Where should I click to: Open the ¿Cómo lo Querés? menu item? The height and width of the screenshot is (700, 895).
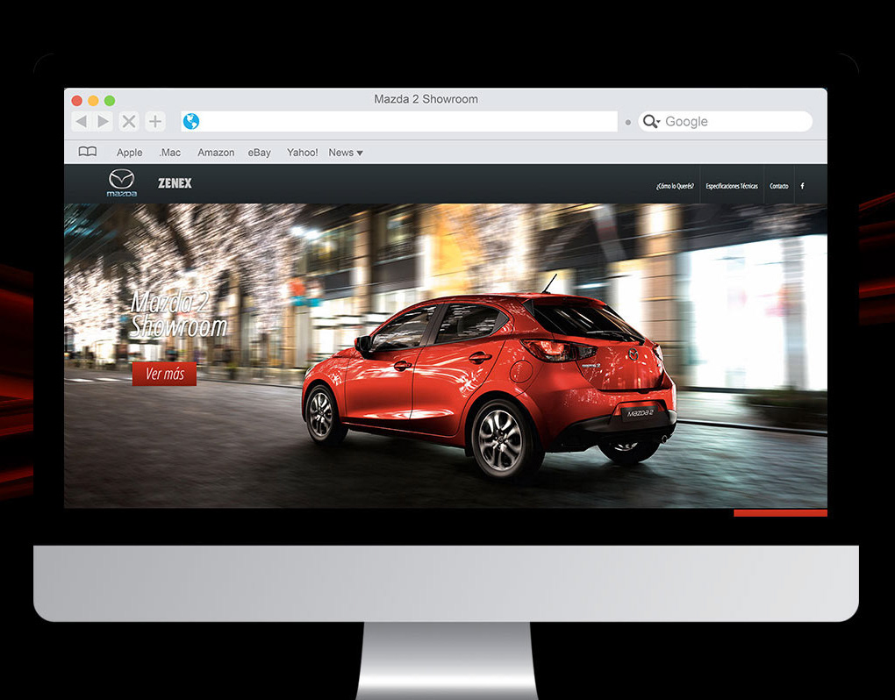[x=675, y=186]
